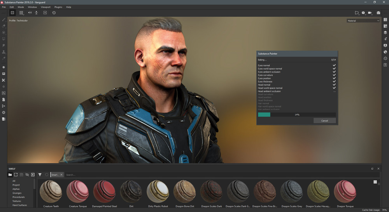Screen dimensions: 389x212
Task: Open the Display Settings monitor icon
Action: [385, 45]
